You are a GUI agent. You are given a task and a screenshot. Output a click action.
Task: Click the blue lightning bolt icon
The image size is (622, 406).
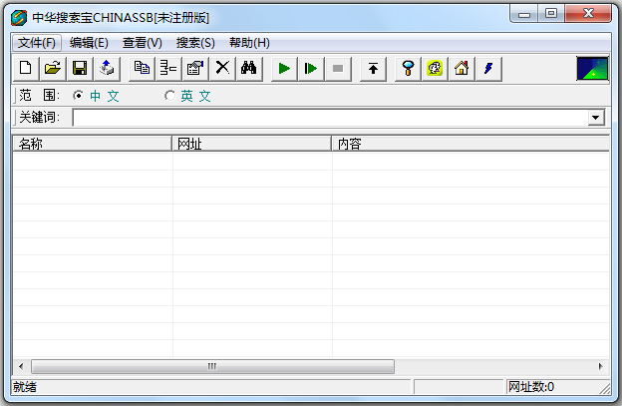click(x=488, y=68)
